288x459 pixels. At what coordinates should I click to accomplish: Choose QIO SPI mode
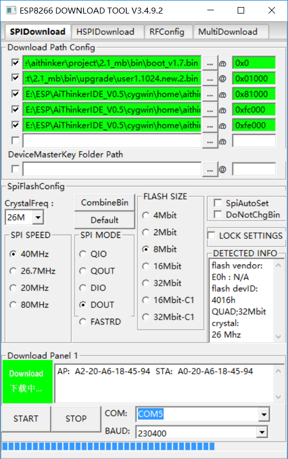83,254
